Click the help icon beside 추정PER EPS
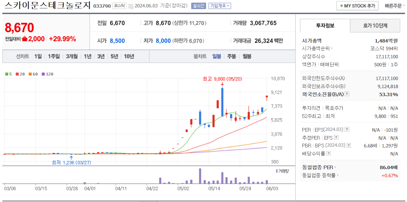 [x=336, y=137]
